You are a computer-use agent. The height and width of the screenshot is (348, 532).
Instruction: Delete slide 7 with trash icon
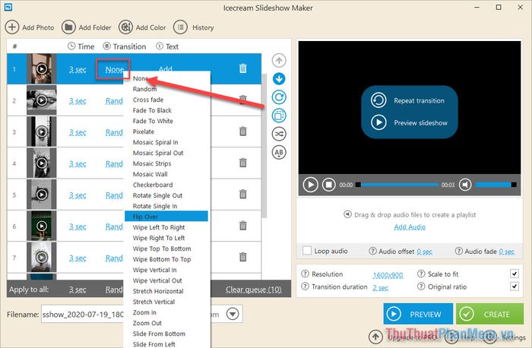243,257
